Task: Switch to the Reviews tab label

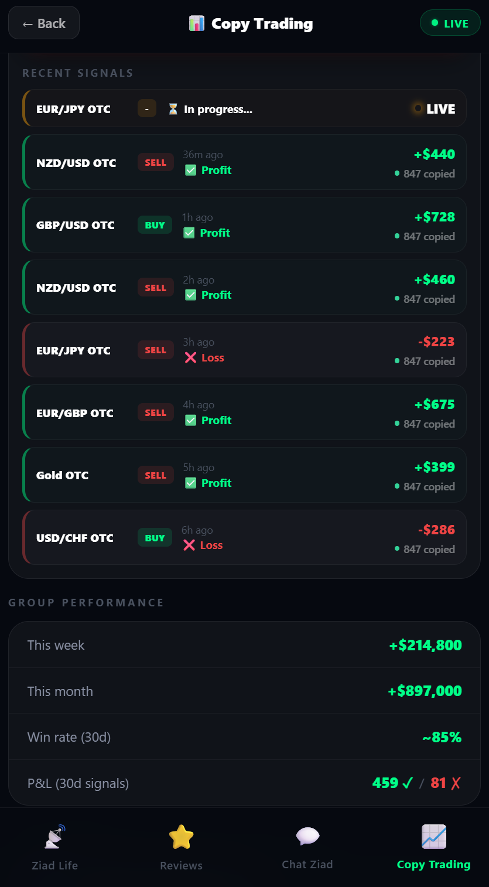Action: coord(182,865)
